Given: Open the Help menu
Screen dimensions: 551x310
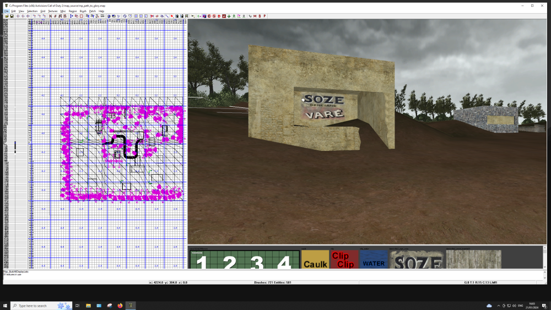Looking at the screenshot, I should tap(101, 11).
